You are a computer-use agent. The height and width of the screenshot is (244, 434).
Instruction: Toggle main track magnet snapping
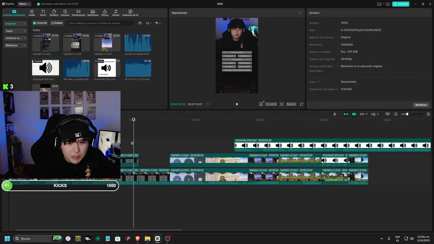click(346, 114)
